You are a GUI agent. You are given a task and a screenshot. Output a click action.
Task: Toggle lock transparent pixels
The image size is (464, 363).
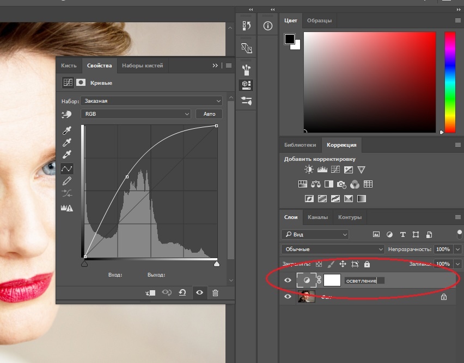pyautogui.click(x=319, y=264)
